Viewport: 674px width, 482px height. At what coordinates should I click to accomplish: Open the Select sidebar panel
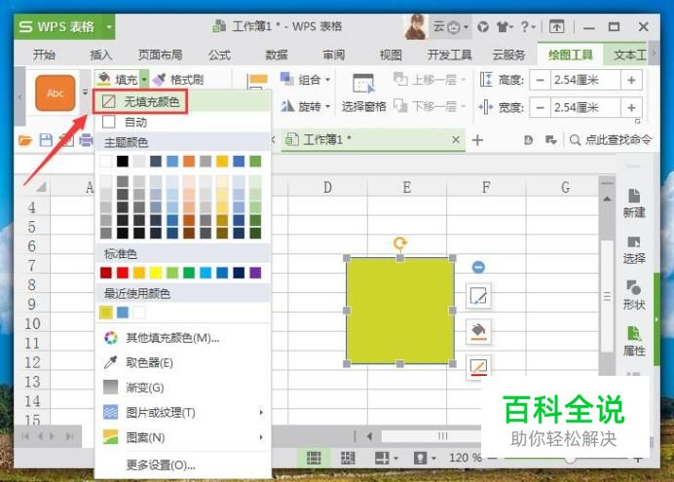coord(634,249)
